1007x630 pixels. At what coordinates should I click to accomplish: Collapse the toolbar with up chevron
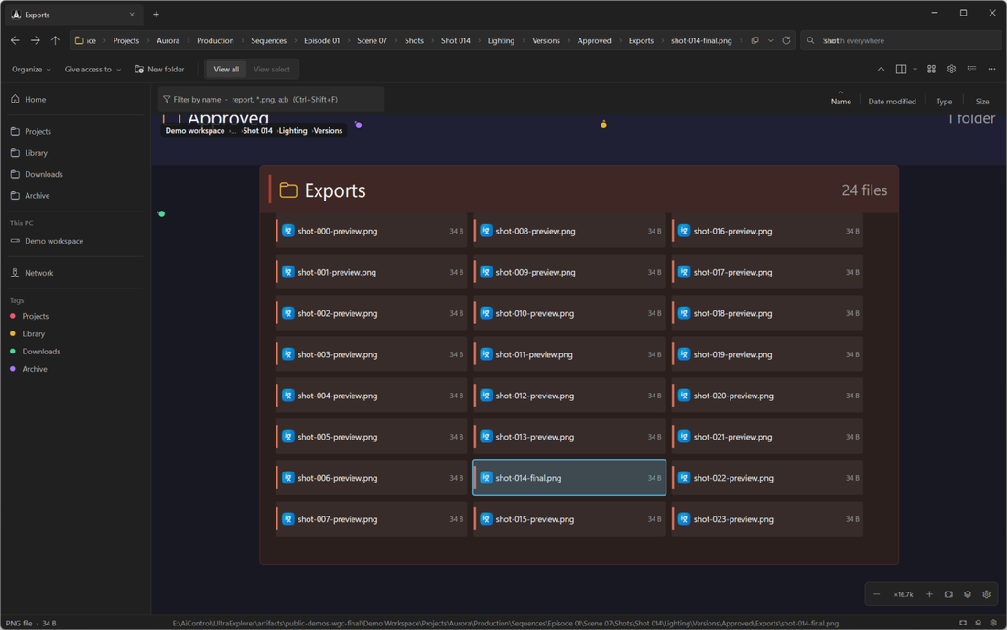tap(881, 70)
